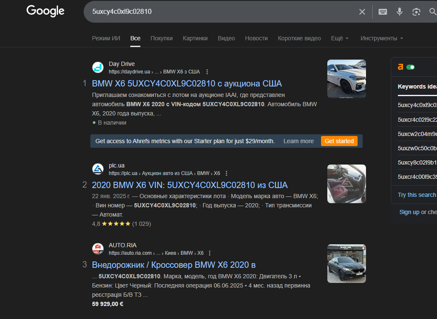Open the plc.ua breadcrumb URL
This screenshot has width=437, height=319.
[x=164, y=173]
